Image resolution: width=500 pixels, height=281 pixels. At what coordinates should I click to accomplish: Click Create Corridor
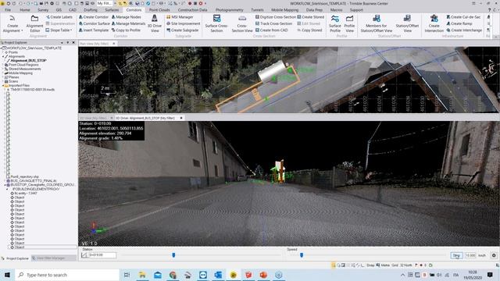pos(94,17)
